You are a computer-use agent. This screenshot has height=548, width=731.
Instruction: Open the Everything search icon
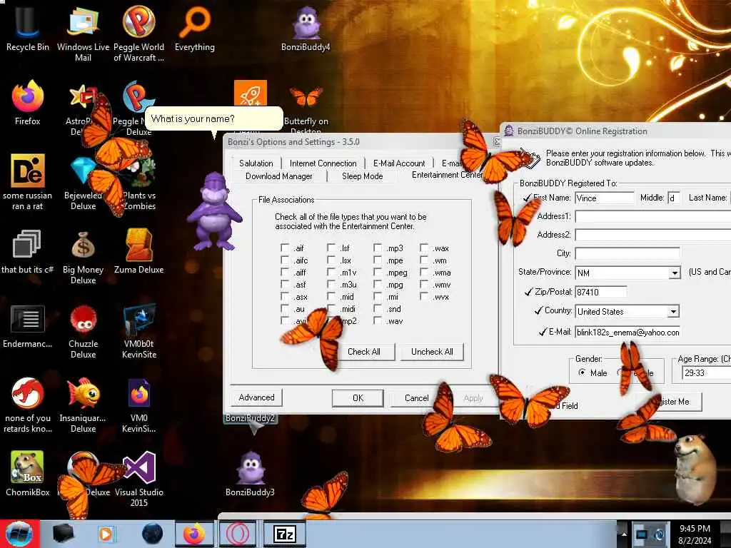(x=195, y=27)
